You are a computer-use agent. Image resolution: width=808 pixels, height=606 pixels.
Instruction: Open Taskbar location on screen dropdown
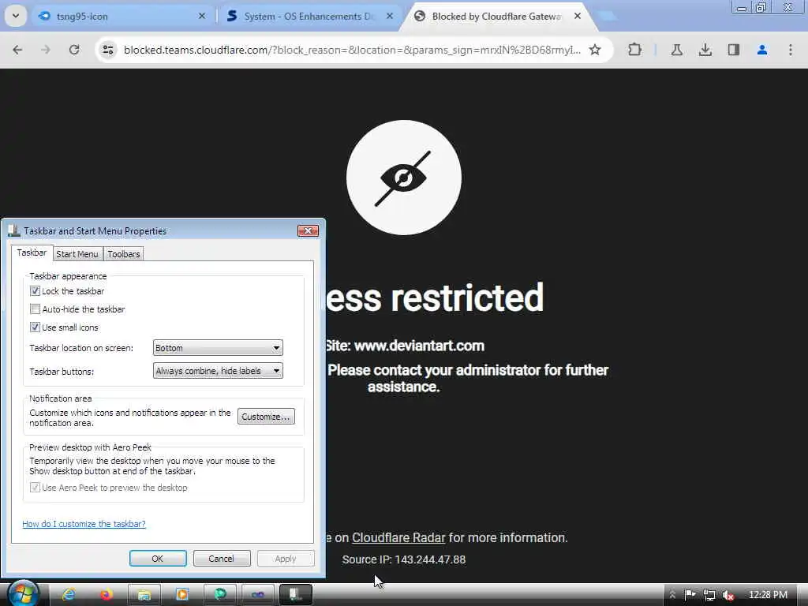tap(218, 348)
